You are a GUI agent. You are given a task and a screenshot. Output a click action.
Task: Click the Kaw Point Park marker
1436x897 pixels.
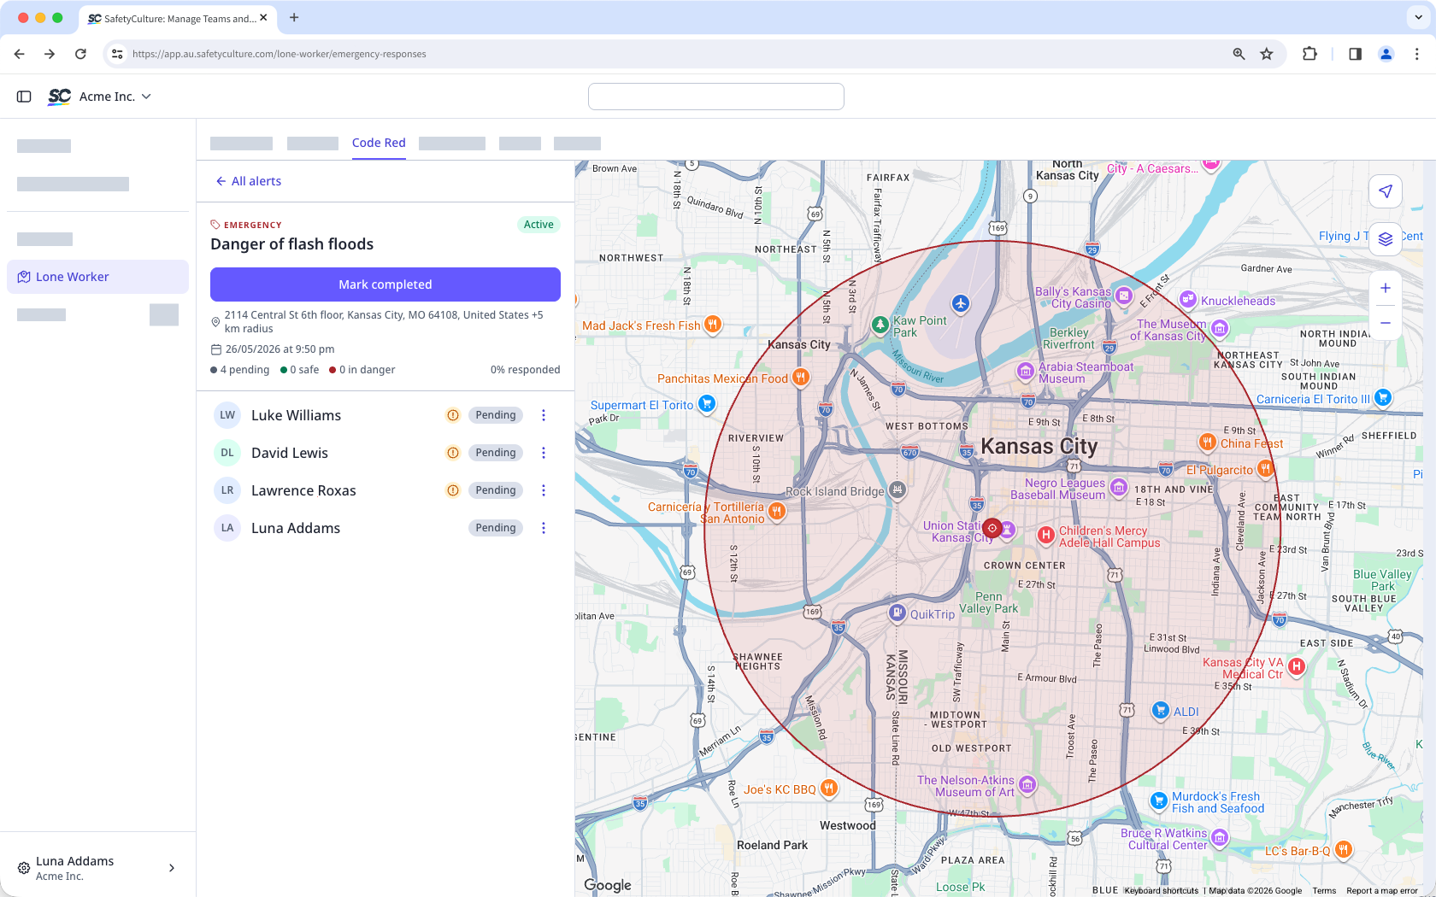coord(880,325)
